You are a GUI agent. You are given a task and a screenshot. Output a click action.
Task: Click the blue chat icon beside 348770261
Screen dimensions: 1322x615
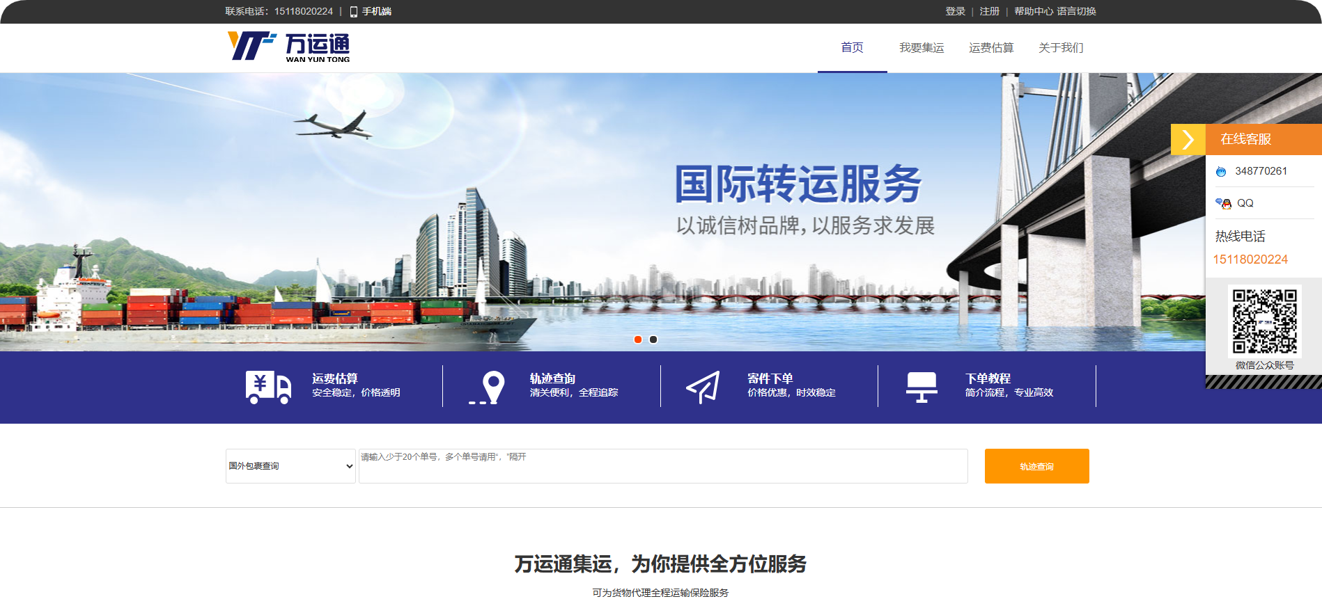pyautogui.click(x=1221, y=172)
